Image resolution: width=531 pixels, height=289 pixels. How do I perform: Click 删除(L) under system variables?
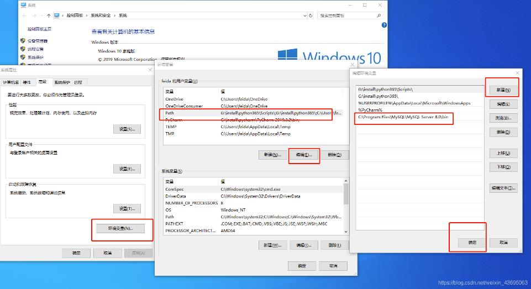[x=335, y=245]
